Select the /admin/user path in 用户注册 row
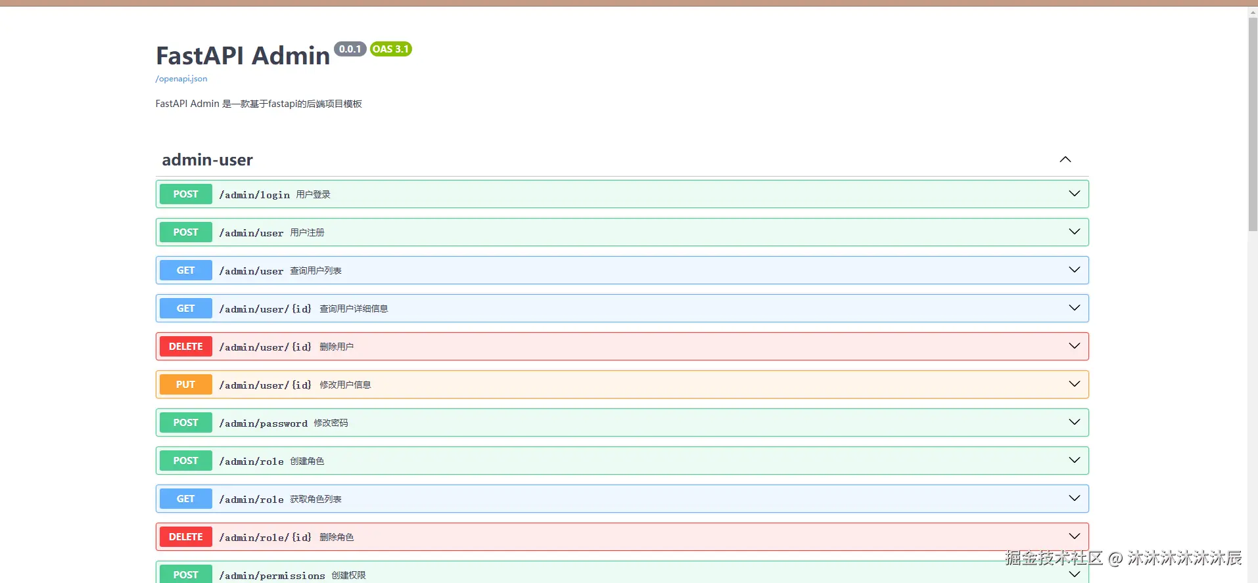 251,233
